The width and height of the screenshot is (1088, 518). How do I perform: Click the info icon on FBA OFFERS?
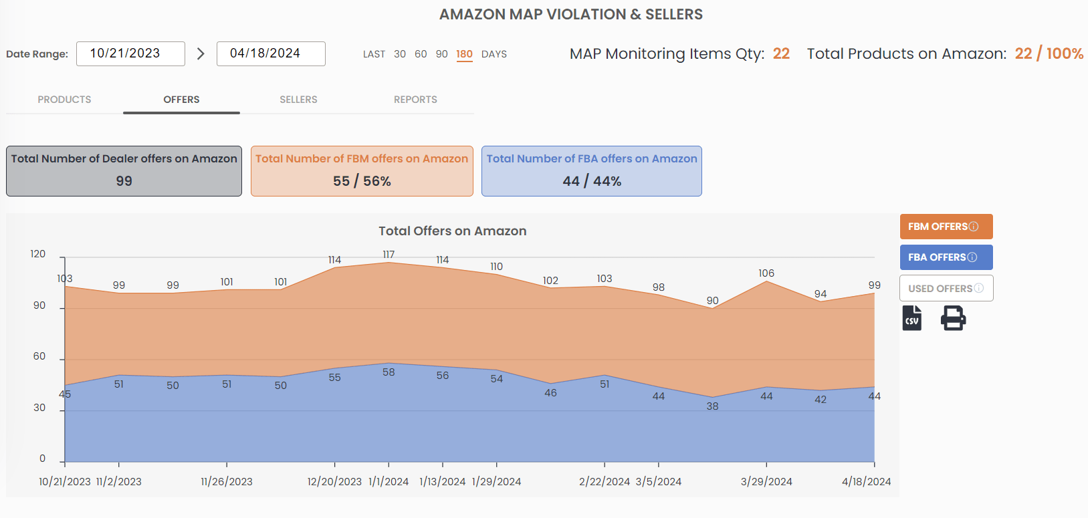pos(972,257)
